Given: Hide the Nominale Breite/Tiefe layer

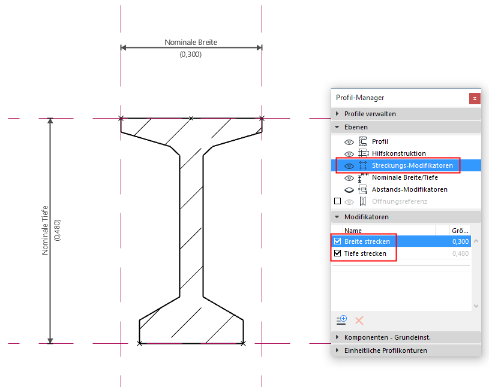Looking at the screenshot, I should (x=349, y=178).
